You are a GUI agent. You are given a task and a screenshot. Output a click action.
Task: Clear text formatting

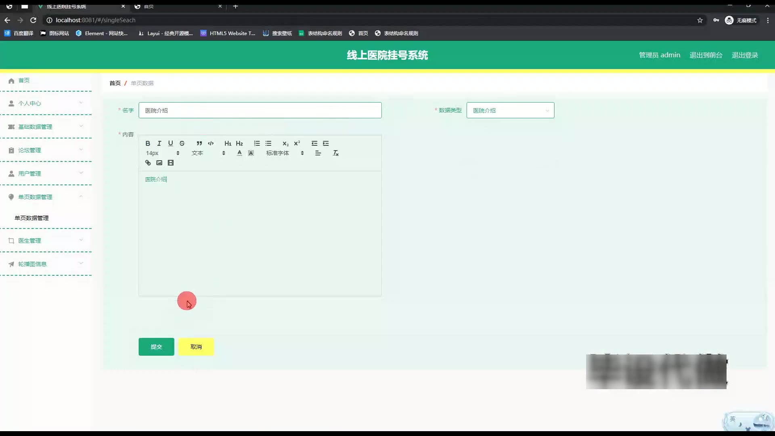click(x=335, y=153)
